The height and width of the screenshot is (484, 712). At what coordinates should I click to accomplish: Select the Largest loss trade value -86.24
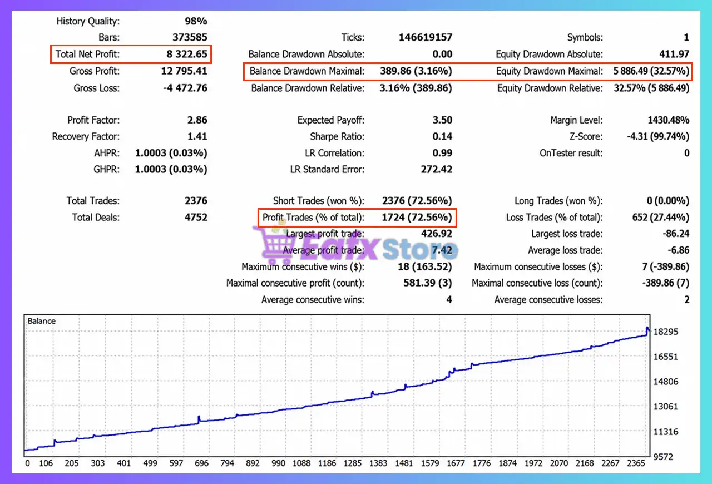(676, 234)
